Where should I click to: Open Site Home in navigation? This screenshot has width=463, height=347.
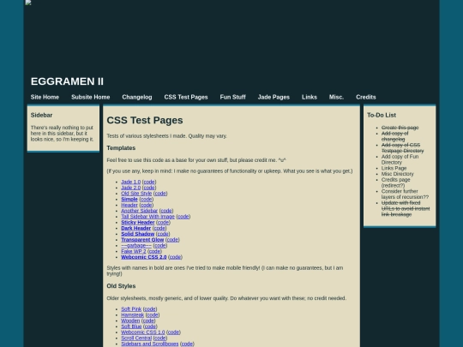(x=45, y=97)
